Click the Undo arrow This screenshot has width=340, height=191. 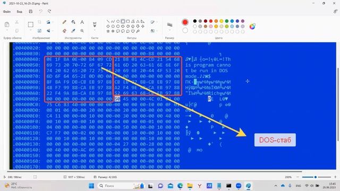[40, 11]
